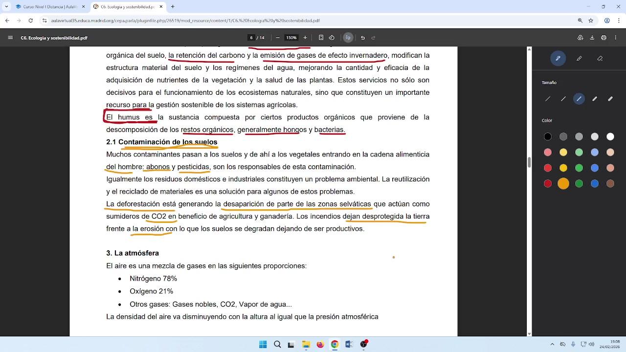Choose the thinnest pen size
This screenshot has width=626, height=352.
click(x=548, y=99)
